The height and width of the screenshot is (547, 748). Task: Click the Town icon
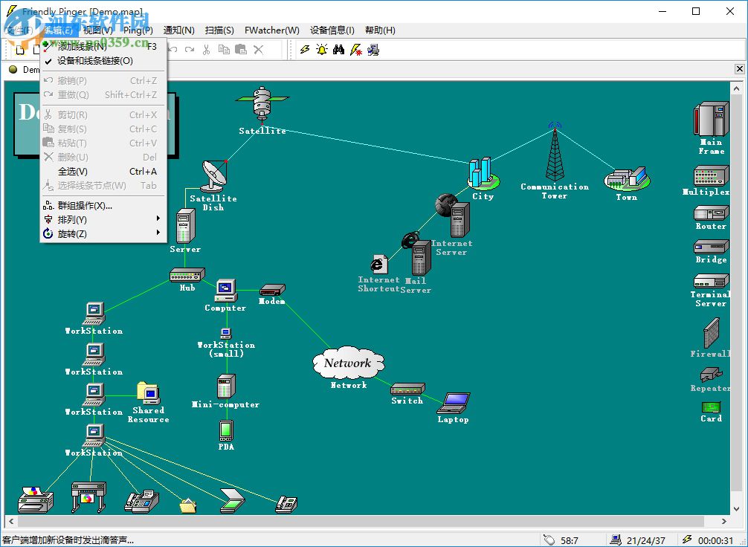[626, 179]
